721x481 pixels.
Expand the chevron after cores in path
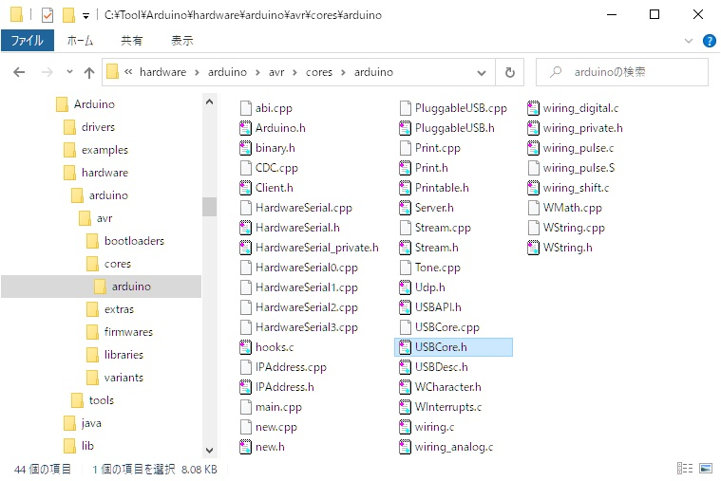coord(343,72)
